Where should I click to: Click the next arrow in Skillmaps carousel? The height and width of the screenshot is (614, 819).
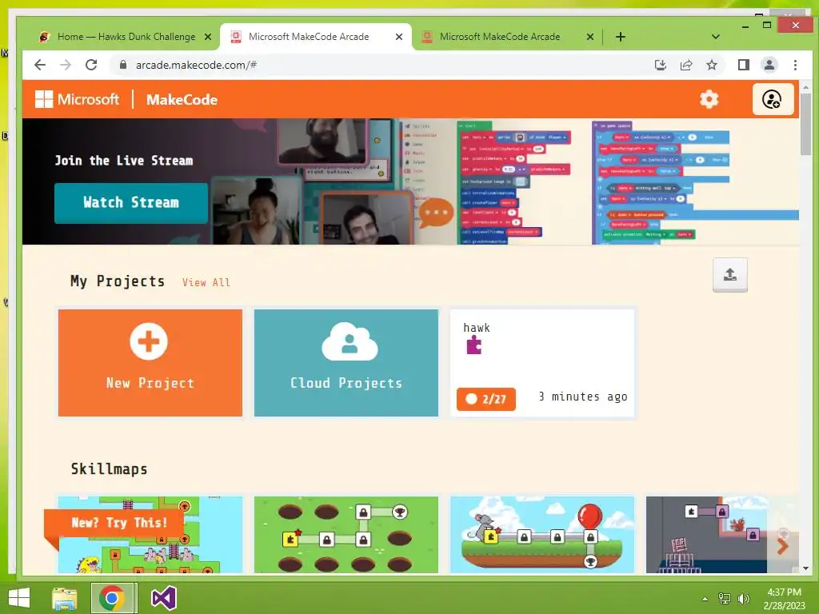click(782, 546)
